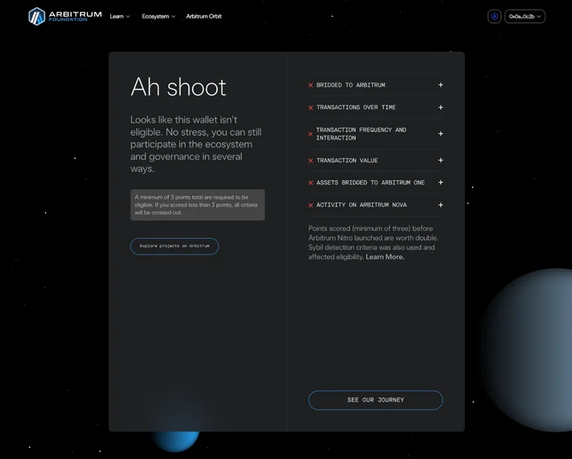Expand Activity on Arbitrum Nova plus icon
Image resolution: width=572 pixels, height=459 pixels.
tap(440, 205)
